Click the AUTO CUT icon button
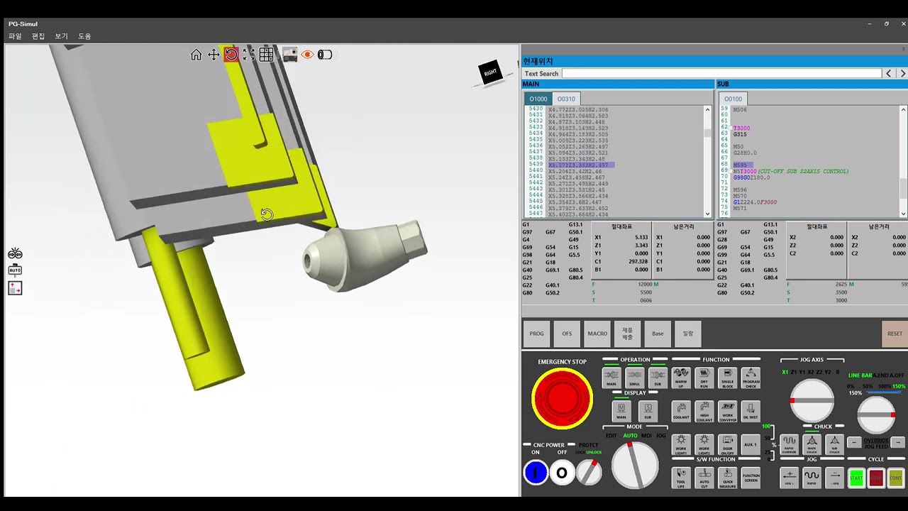This screenshot has height=511, width=908. point(704,478)
